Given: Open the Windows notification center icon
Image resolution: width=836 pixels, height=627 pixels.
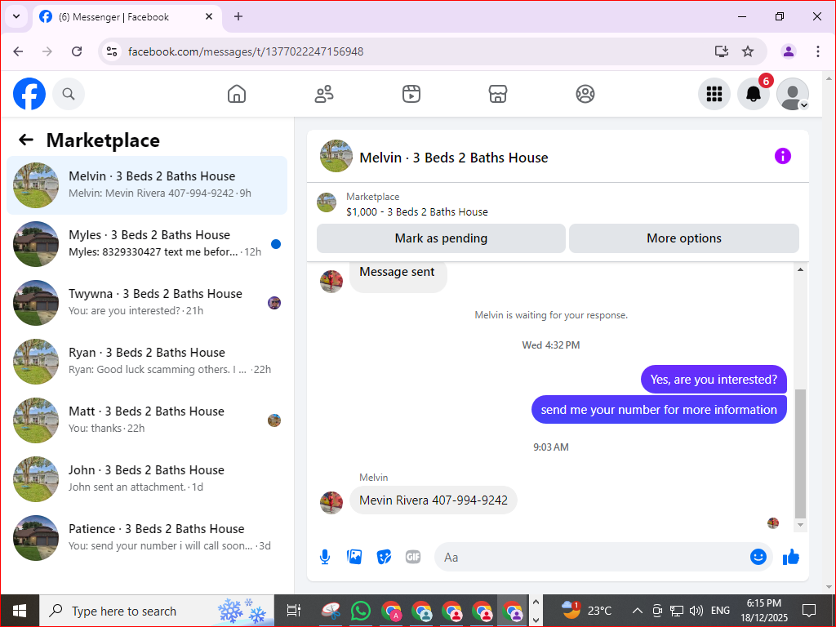Looking at the screenshot, I should click(809, 611).
